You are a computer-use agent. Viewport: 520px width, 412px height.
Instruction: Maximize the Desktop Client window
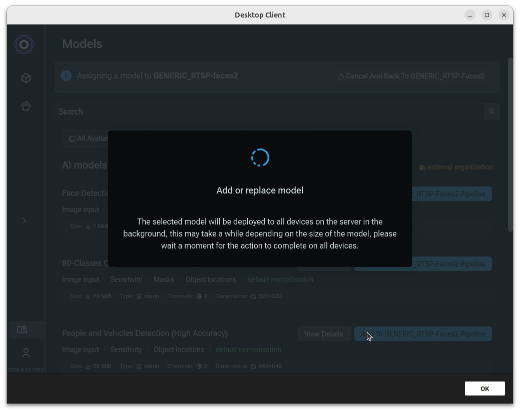(487, 15)
